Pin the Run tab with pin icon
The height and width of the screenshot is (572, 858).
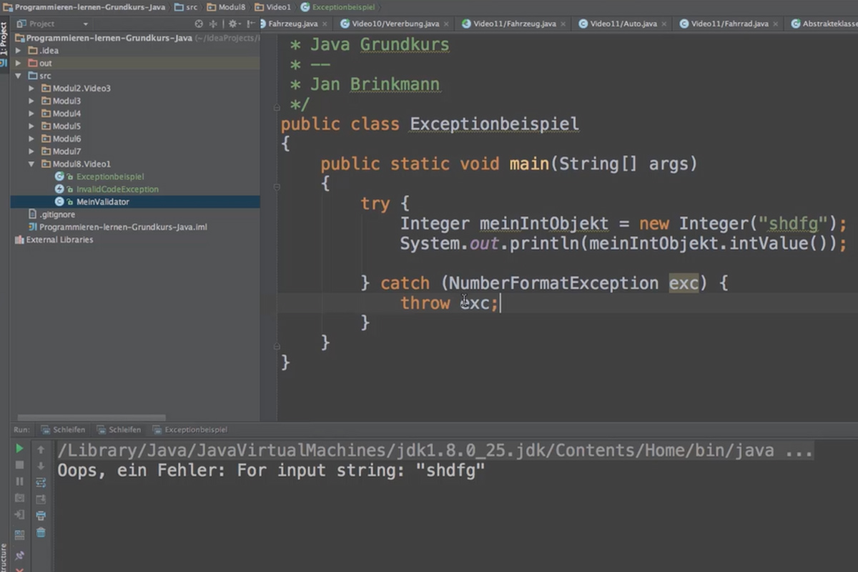(19, 556)
